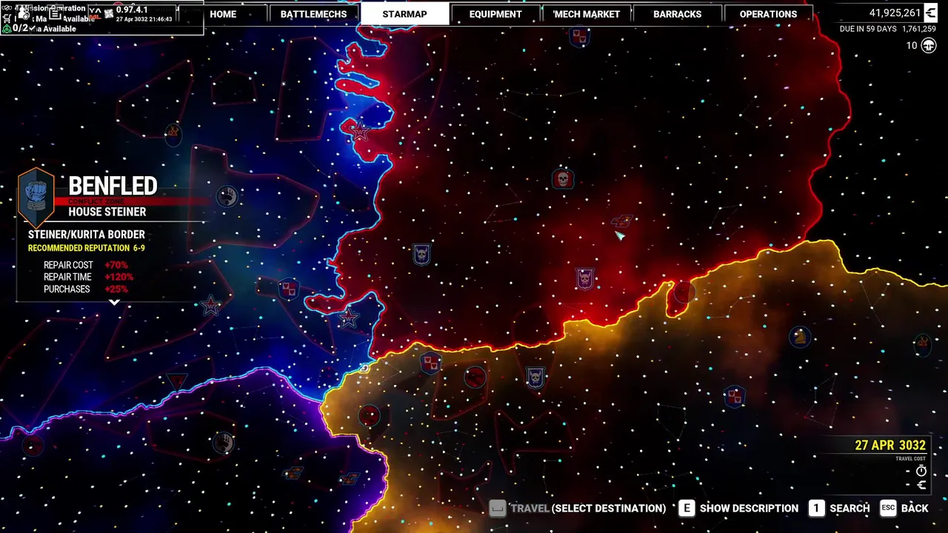This screenshot has width=948, height=533.
Task: Open the BARRACKS tab
Action: tap(677, 13)
